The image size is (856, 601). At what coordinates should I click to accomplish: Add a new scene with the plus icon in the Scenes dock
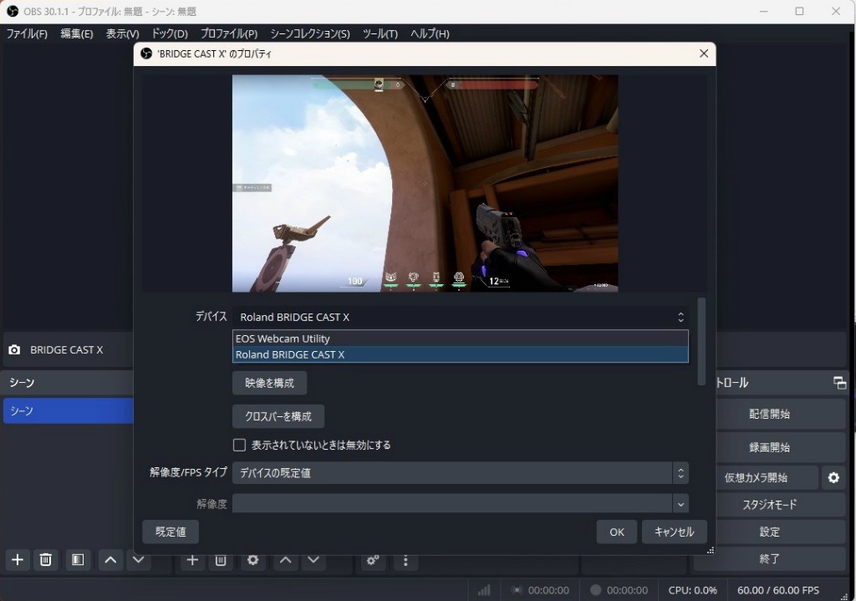(x=18, y=559)
